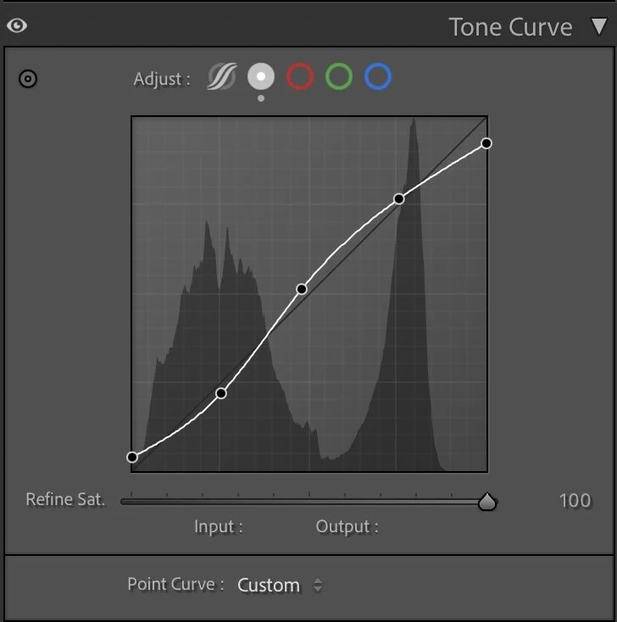This screenshot has width=617, height=622.
Task: Click the Refine Sat. slider handle
Action: pos(486,502)
